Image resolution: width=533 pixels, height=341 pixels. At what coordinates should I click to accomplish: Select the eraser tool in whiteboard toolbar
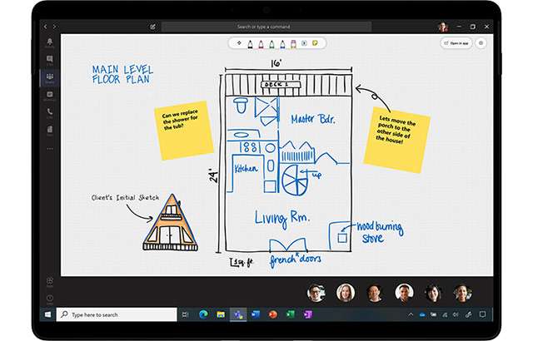click(293, 44)
